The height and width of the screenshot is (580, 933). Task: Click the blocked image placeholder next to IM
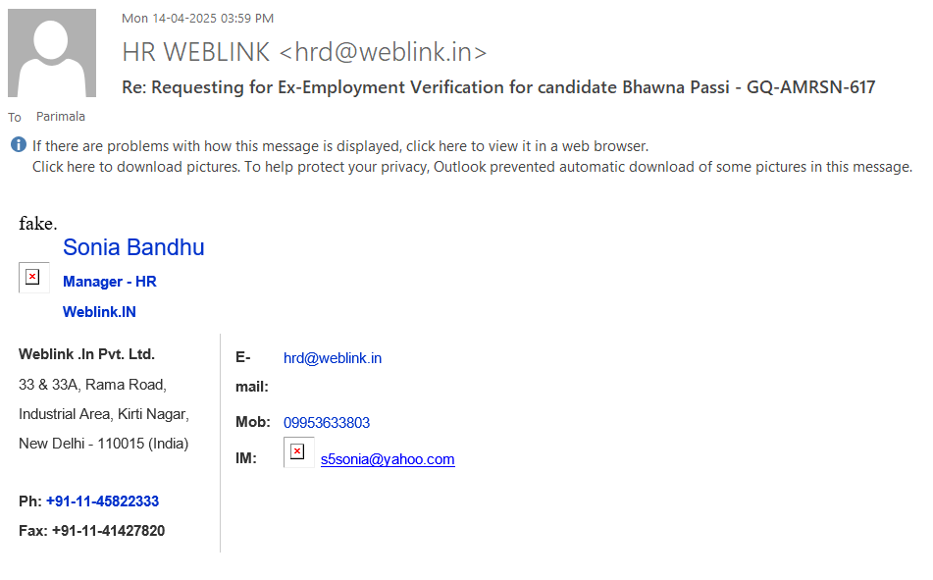tap(298, 452)
